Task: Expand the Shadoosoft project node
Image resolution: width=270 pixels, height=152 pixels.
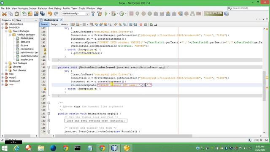Action: click(x=3, y=81)
